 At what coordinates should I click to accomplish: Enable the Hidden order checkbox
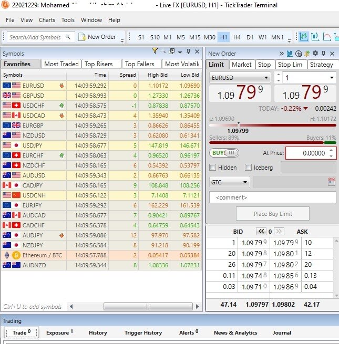tap(213, 168)
